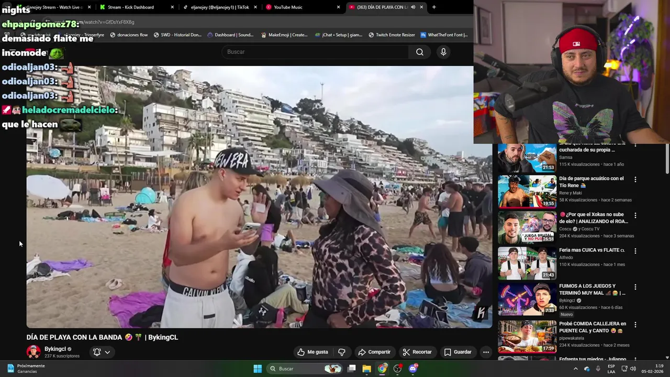Open WhatTheFont bookmark
Image resolution: width=670 pixels, height=377 pixels.
444,35
